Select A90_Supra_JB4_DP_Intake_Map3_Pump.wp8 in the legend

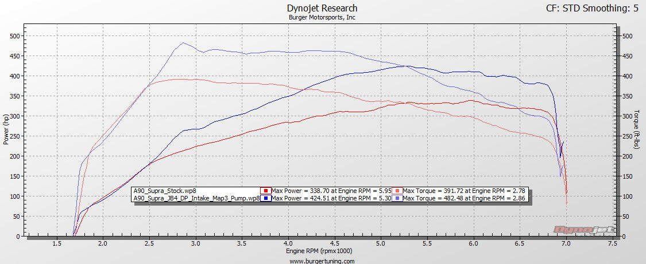click(x=196, y=198)
